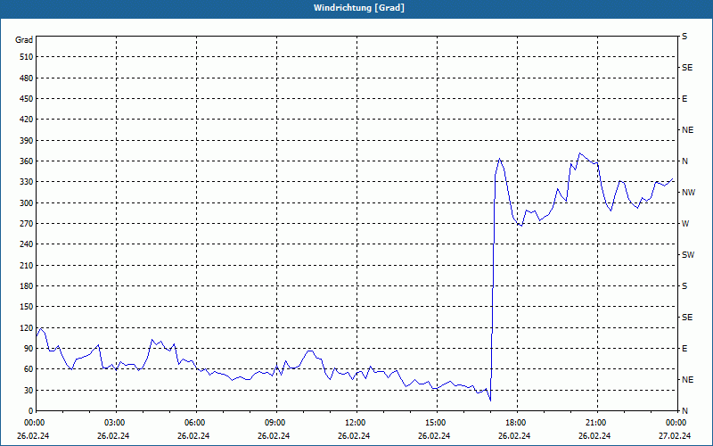
Task: Click the 120 degree axis value
Action: coord(27,327)
